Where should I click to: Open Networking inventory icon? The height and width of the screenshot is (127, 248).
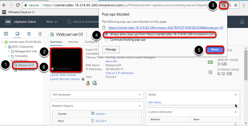[x=40, y=34]
